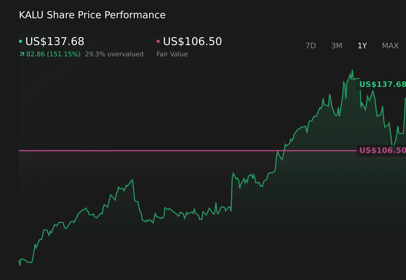
Task: Switch to the 7D time range
Action: [311, 46]
